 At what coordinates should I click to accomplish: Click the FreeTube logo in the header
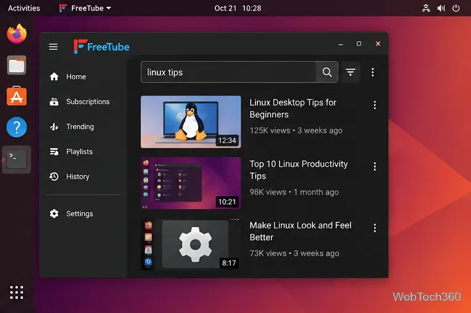pyautogui.click(x=101, y=46)
